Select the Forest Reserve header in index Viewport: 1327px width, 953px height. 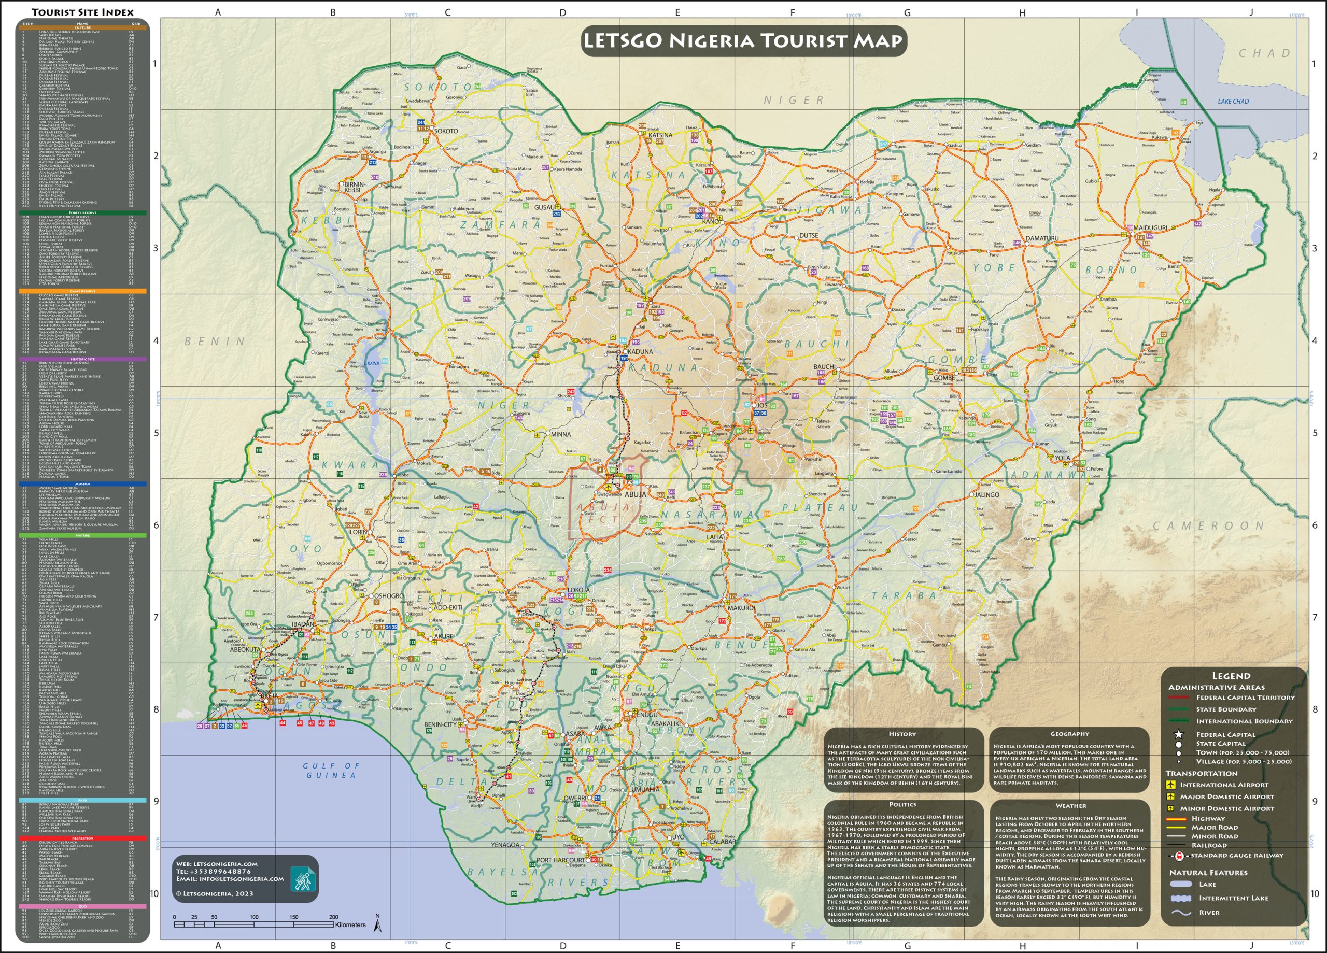pos(82,213)
